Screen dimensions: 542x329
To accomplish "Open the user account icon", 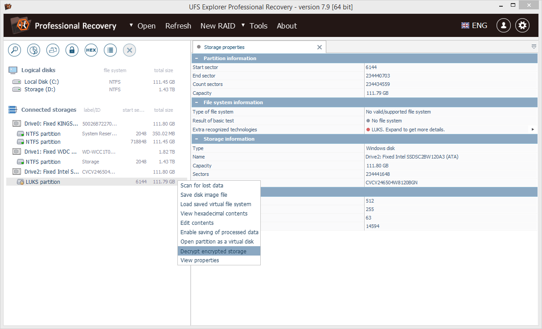I will pos(504,25).
